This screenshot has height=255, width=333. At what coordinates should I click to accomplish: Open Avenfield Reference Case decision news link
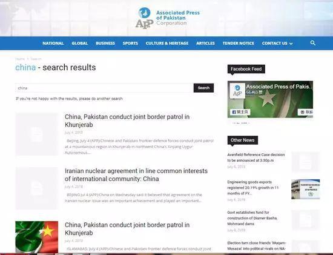click(256, 157)
